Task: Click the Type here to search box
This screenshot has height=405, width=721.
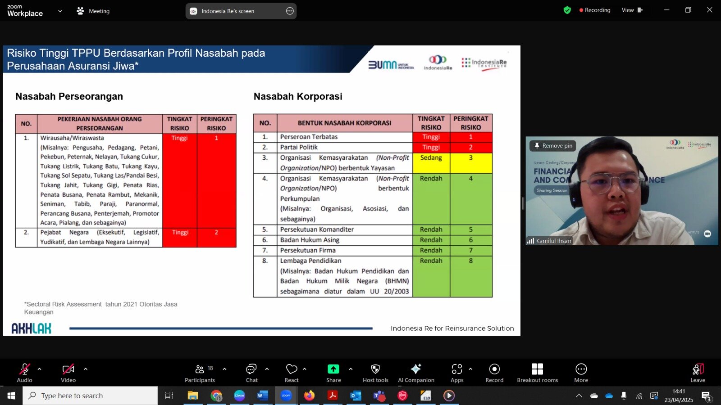Action: [90, 396]
